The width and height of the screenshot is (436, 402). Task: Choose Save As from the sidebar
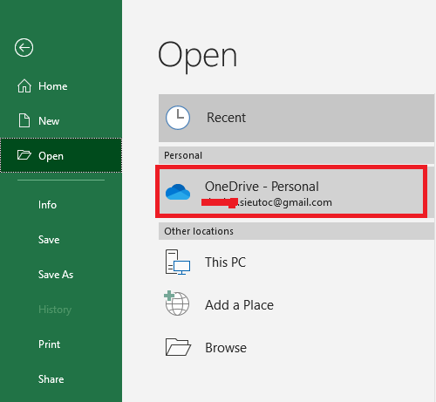pyautogui.click(x=61, y=275)
